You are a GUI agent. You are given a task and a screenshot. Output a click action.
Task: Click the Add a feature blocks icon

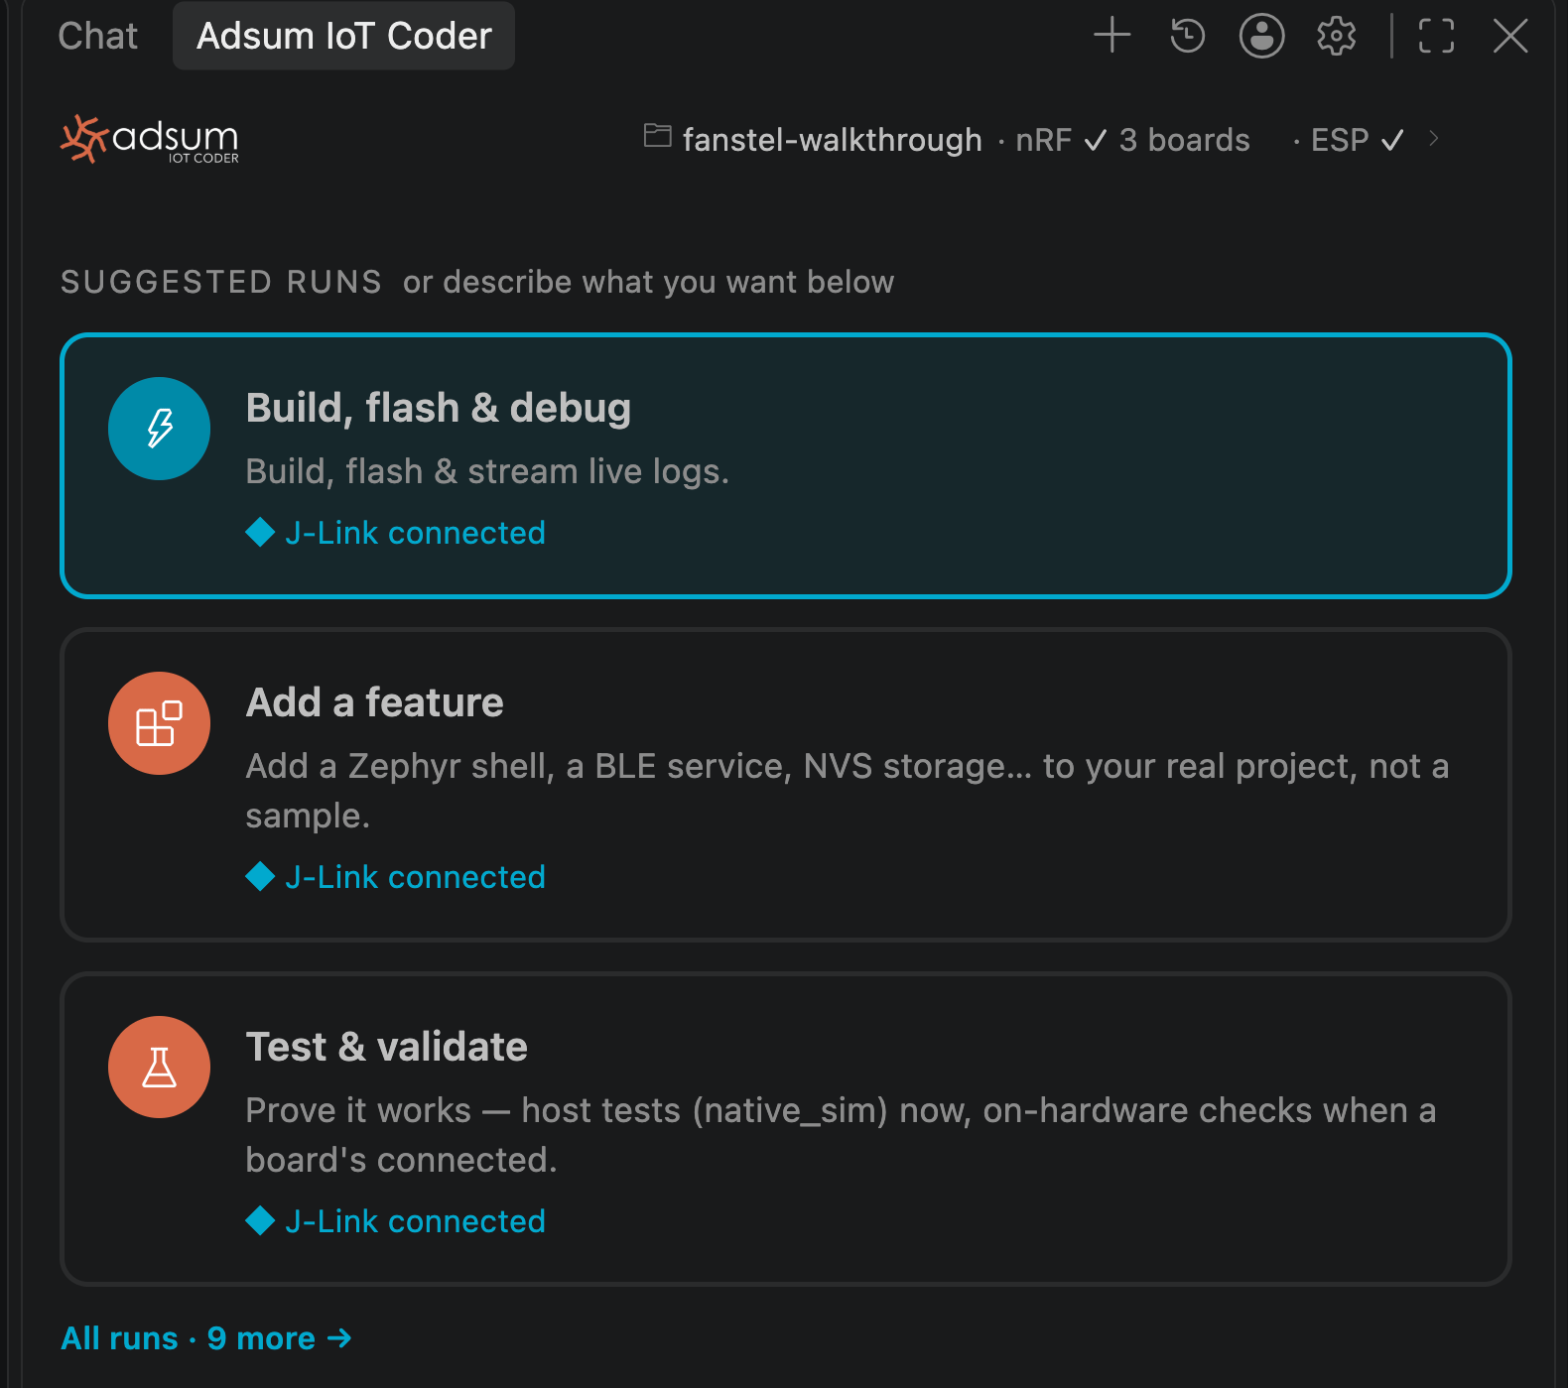click(x=159, y=723)
